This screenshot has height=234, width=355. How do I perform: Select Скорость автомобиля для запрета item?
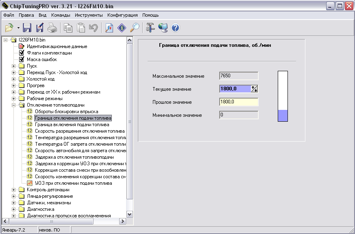(x=81, y=151)
